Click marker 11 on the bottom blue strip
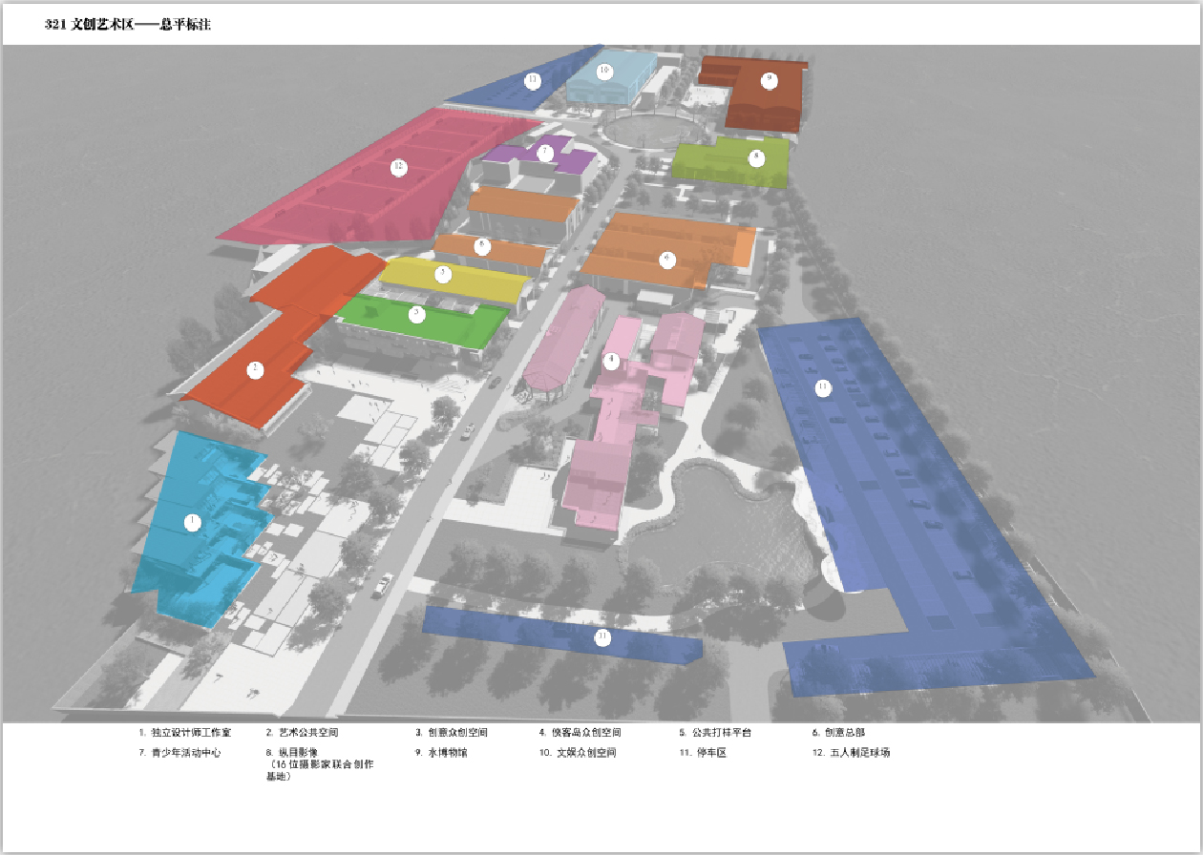This screenshot has height=855, width=1203. coord(602,638)
